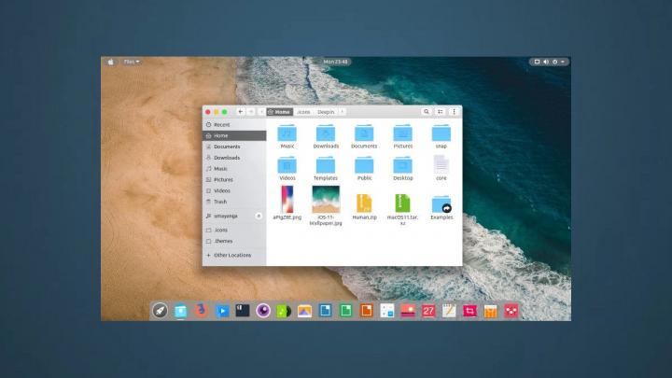Open the calendar icon showing 27
Image resolution: width=672 pixels, height=378 pixels.
[x=428, y=311]
